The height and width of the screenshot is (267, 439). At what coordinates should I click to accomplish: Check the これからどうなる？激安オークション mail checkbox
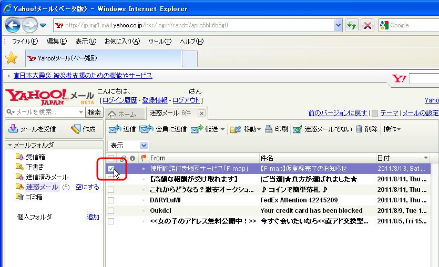[x=111, y=190]
